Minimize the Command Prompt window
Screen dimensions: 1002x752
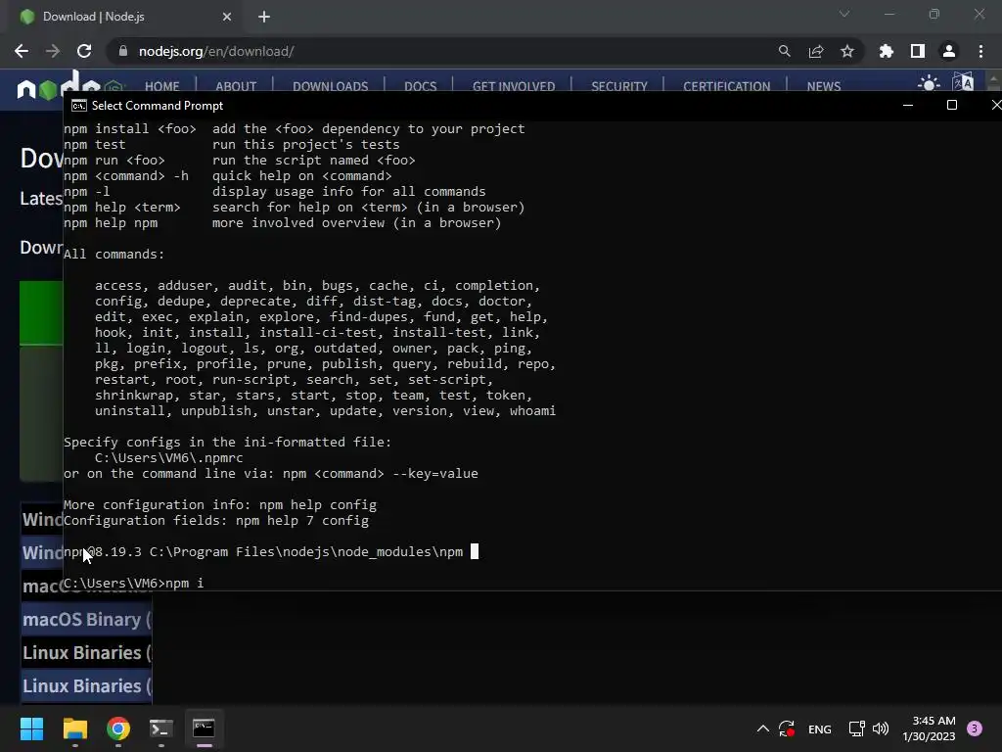coord(908,106)
